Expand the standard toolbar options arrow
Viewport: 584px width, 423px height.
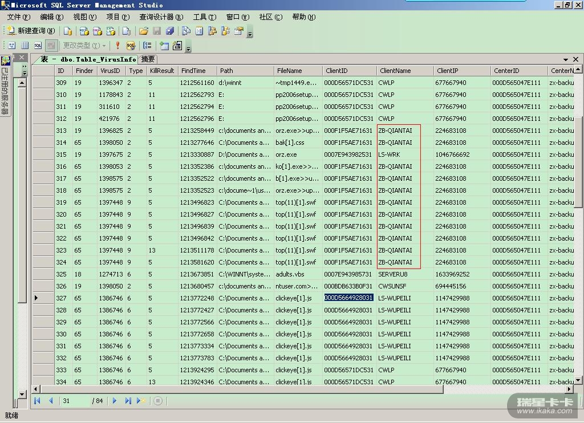250,34
